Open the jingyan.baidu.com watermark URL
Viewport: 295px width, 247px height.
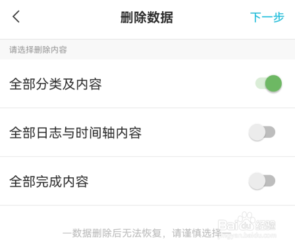247,236
